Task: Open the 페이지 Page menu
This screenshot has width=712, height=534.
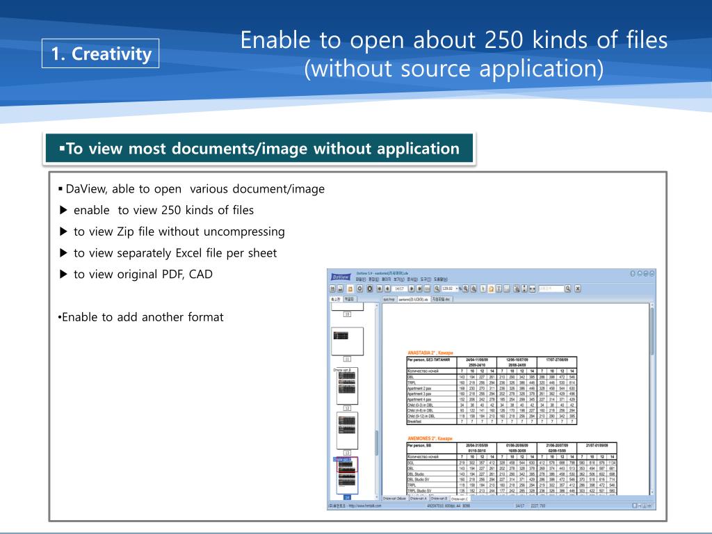Action: pyautogui.click(x=387, y=280)
